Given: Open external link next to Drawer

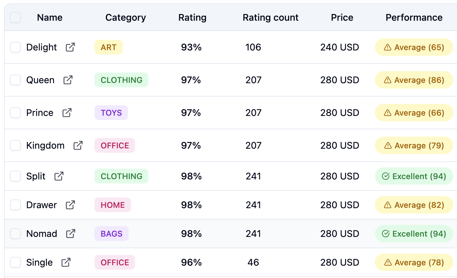Looking at the screenshot, I should [x=70, y=205].
